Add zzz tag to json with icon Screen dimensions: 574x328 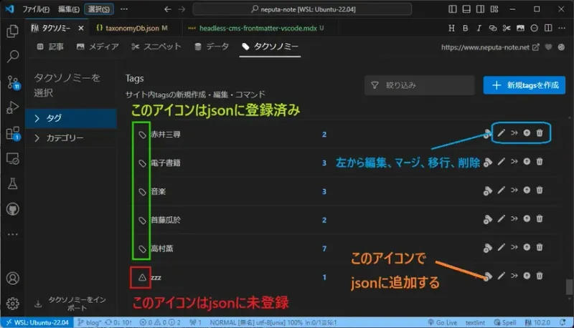coord(488,276)
